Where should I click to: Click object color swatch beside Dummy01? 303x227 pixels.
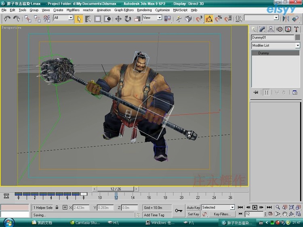point(298,38)
